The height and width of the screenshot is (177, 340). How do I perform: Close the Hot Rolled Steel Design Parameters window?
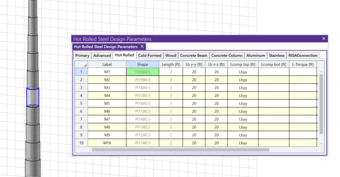(x=323, y=39)
